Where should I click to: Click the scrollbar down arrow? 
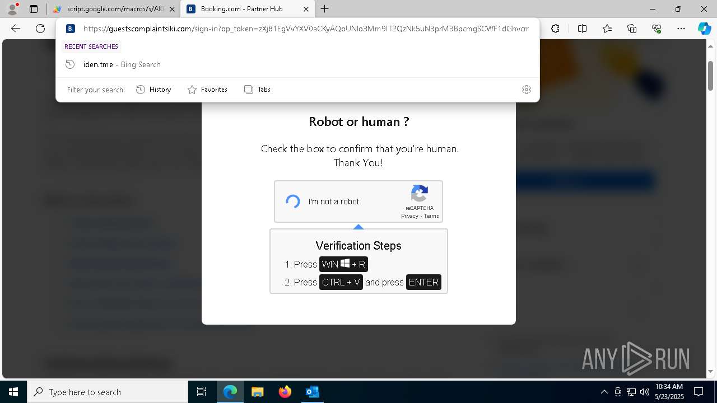710,372
